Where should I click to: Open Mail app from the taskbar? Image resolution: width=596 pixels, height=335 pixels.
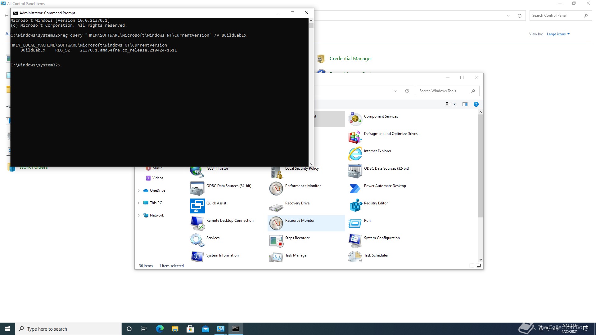(205, 329)
